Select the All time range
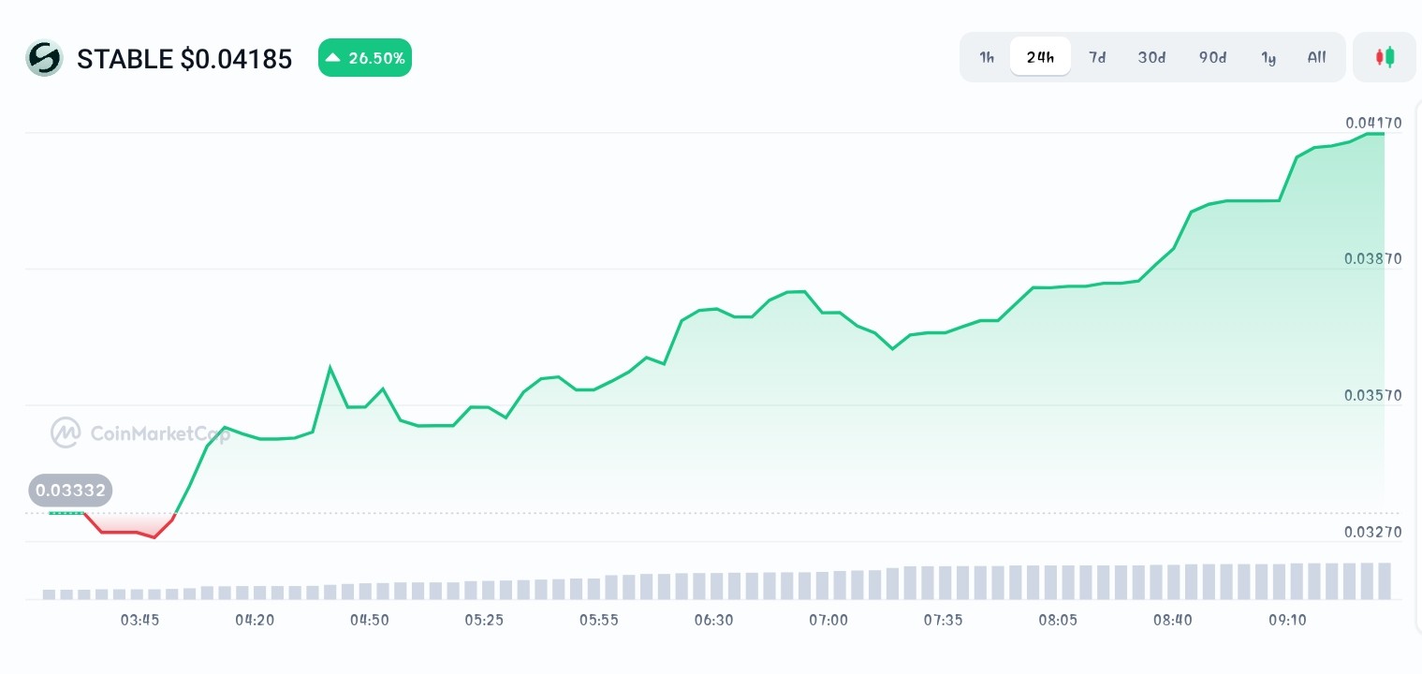This screenshot has width=1422, height=674. [1316, 57]
